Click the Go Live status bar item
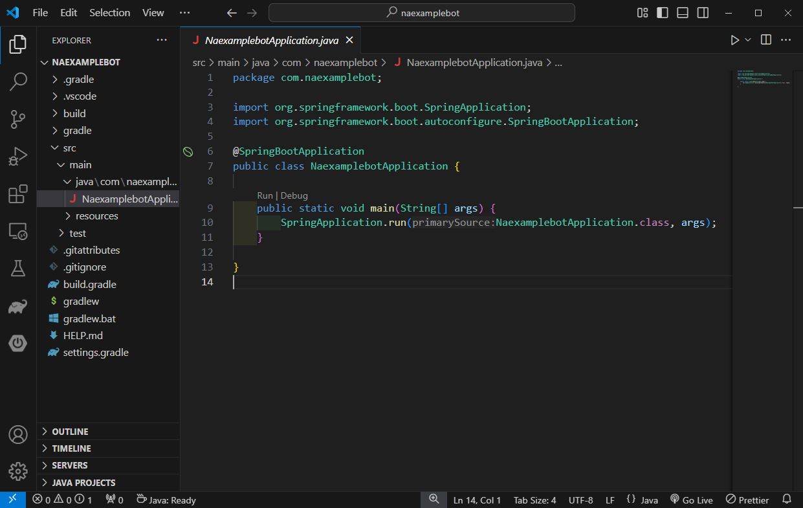The image size is (803, 508). (x=691, y=500)
